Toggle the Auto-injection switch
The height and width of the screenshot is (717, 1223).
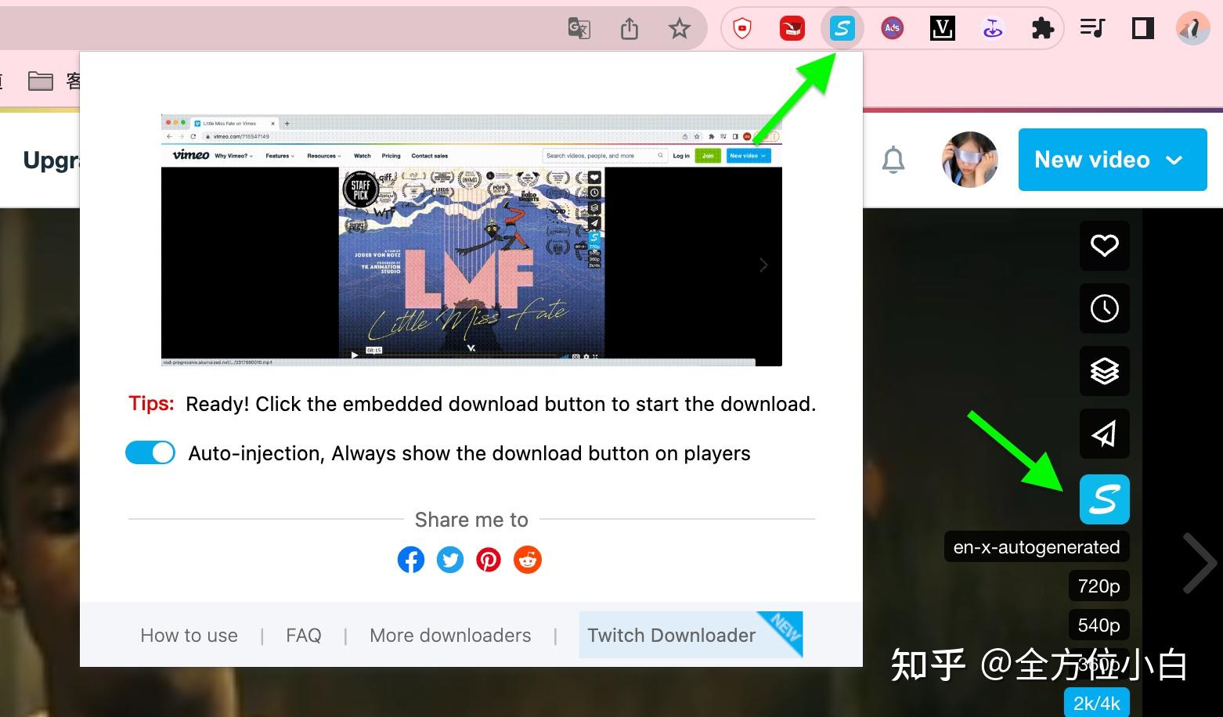(150, 453)
